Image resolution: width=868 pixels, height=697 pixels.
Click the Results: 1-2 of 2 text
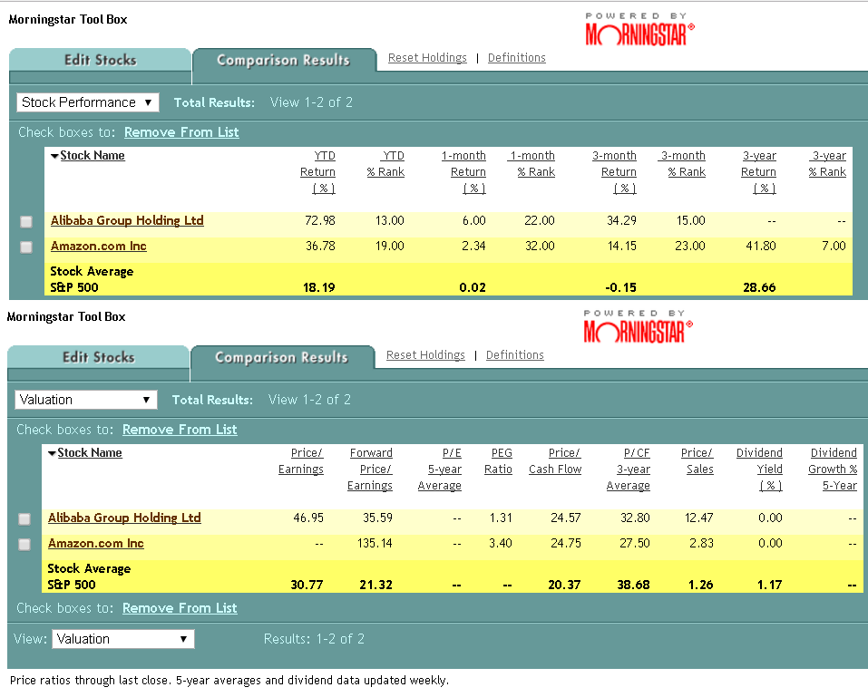pos(314,639)
